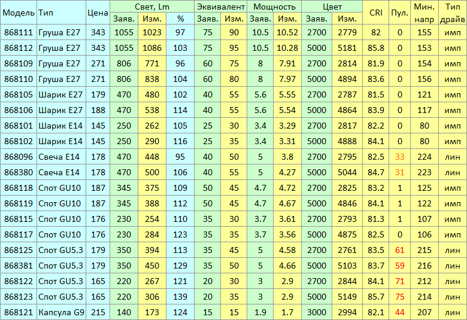
Task: Click the Тип драйв column header
Action: 453,13
